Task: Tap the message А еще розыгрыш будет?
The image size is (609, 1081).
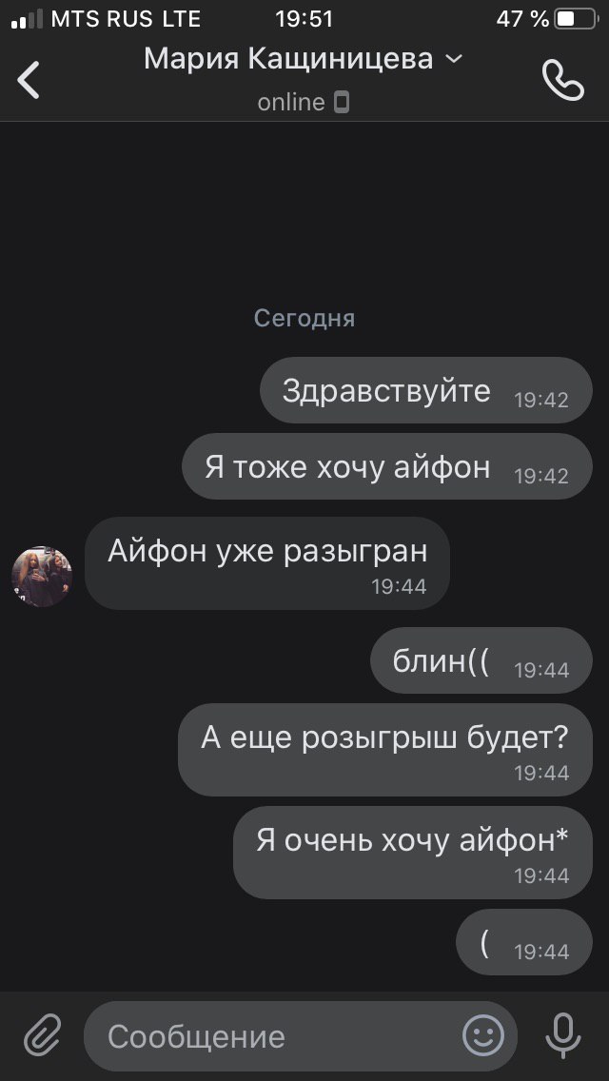Action: (x=384, y=750)
